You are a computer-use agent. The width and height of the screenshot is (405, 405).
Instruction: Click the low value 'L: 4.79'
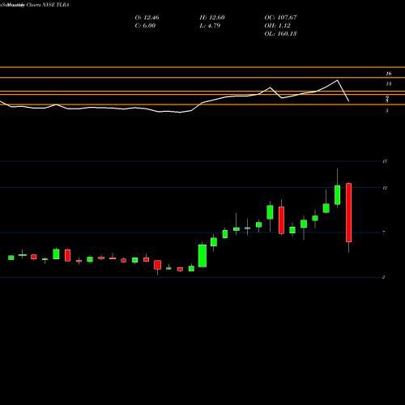(x=210, y=26)
